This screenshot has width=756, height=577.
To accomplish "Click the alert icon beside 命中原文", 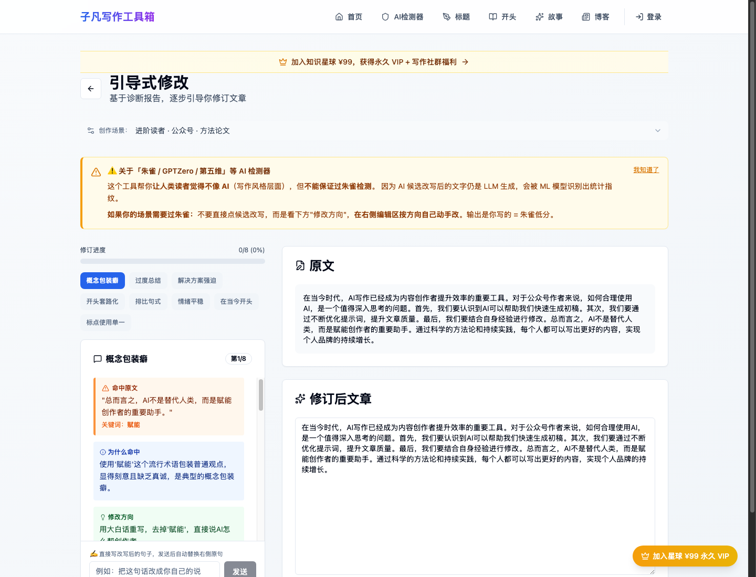I will click(x=106, y=388).
